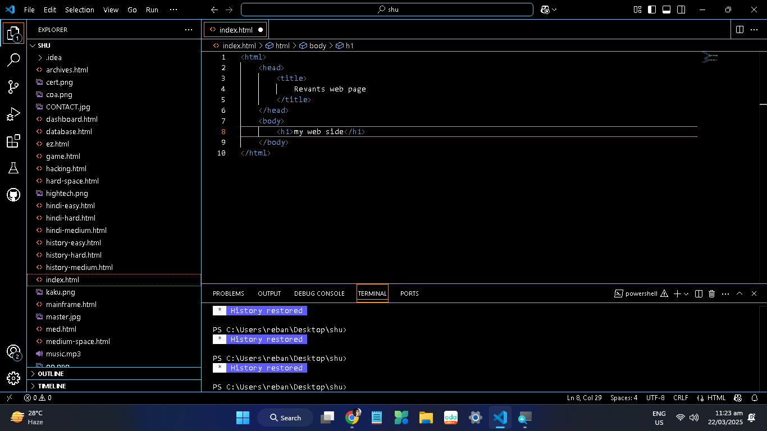This screenshot has width=767, height=431.
Task: Click the Copilot status bar icon
Action: (x=738, y=398)
